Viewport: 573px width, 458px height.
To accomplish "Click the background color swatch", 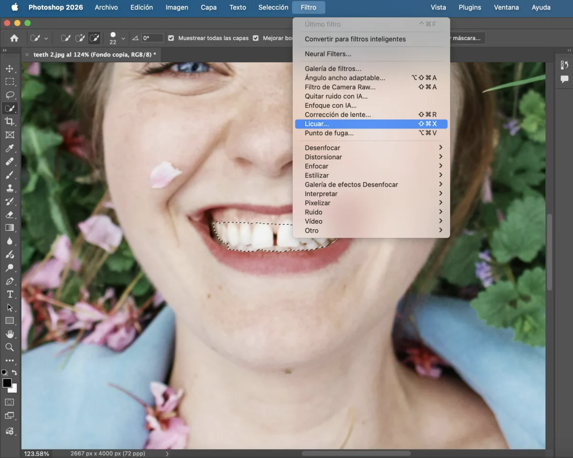I will (x=14, y=389).
